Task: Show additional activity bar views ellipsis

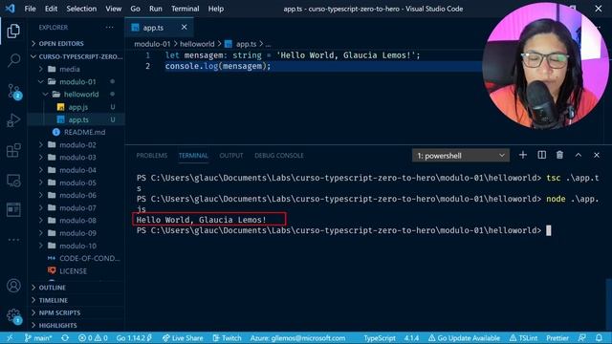Action: 13,240
